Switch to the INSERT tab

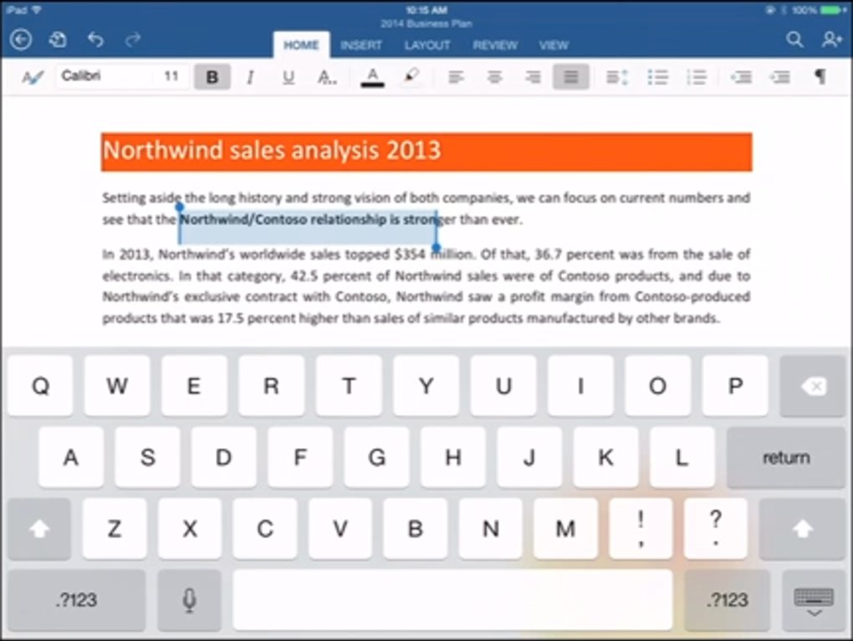(x=361, y=45)
